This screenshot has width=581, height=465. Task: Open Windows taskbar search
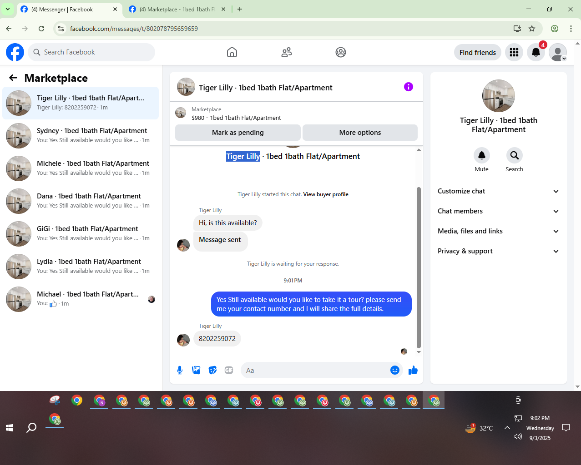[x=31, y=427]
